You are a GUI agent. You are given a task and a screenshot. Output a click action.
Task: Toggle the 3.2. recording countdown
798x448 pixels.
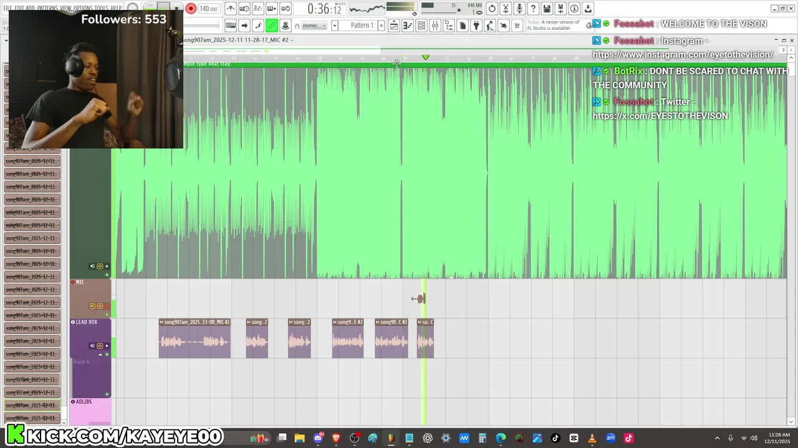click(258, 9)
